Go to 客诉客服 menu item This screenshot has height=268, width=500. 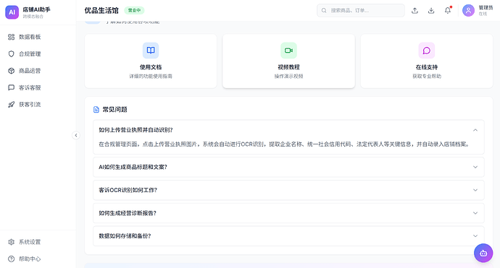(38, 87)
